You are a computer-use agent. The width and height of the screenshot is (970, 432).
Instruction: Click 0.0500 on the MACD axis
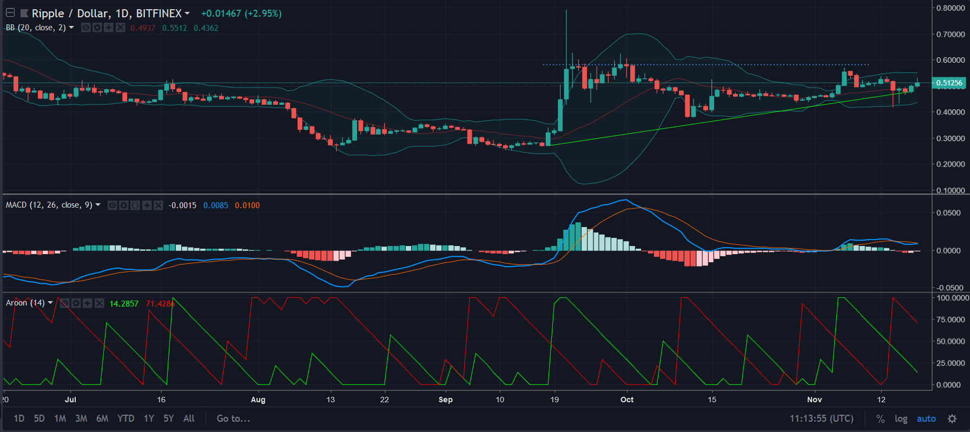click(x=948, y=213)
